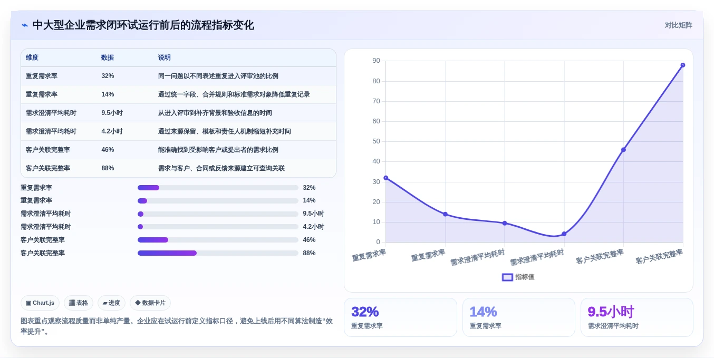The image size is (714, 358).
Task: Click the chart data point at value 46
Action: 623,150
